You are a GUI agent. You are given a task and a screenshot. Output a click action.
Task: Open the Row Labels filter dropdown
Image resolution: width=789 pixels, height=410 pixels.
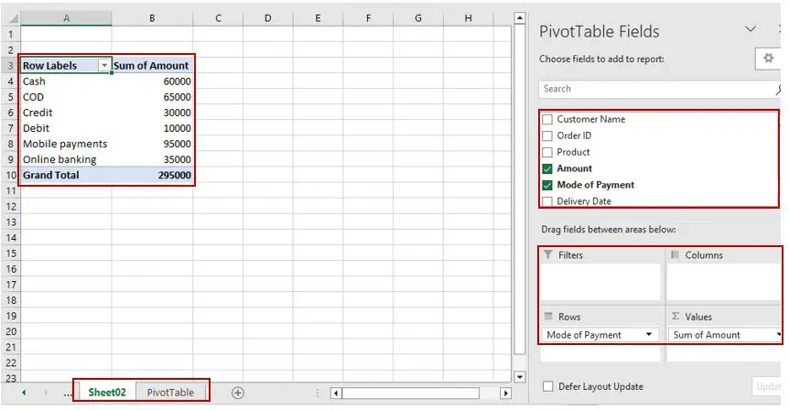coord(104,65)
